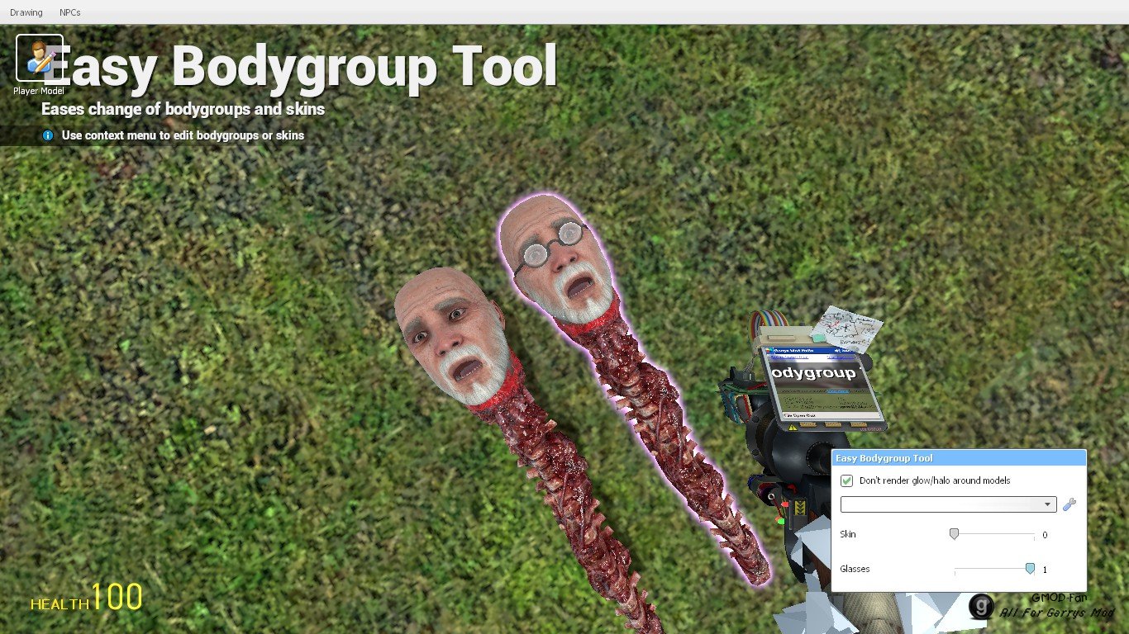This screenshot has width=1129, height=634.
Task: Click the 'Eases change of bodygroups' subtitle
Action: [x=183, y=109]
